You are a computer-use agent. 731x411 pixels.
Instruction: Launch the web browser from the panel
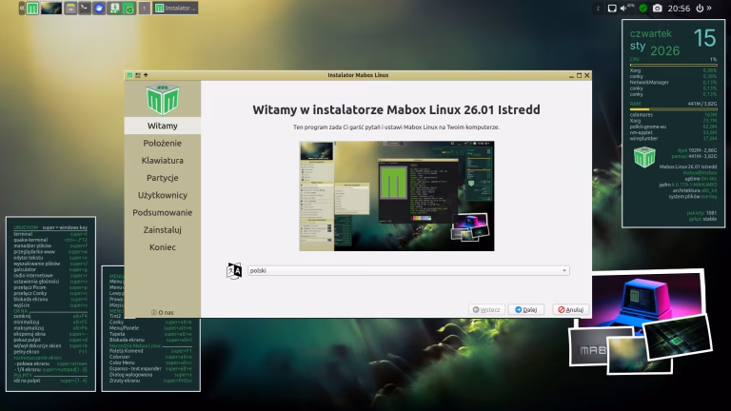(x=100, y=8)
